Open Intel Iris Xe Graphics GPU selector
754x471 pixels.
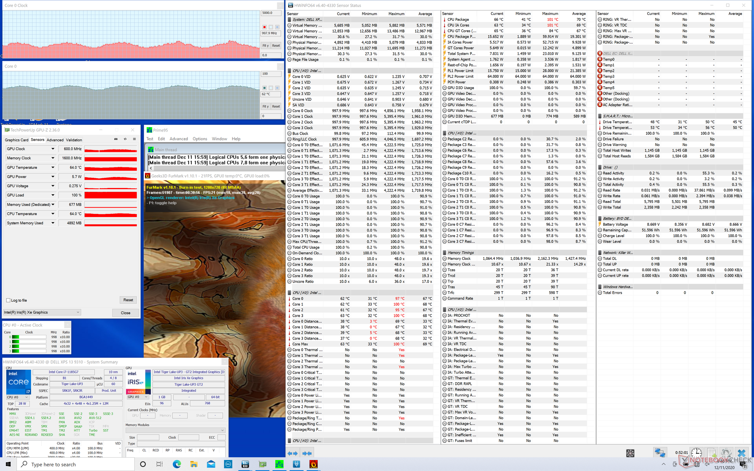42,312
